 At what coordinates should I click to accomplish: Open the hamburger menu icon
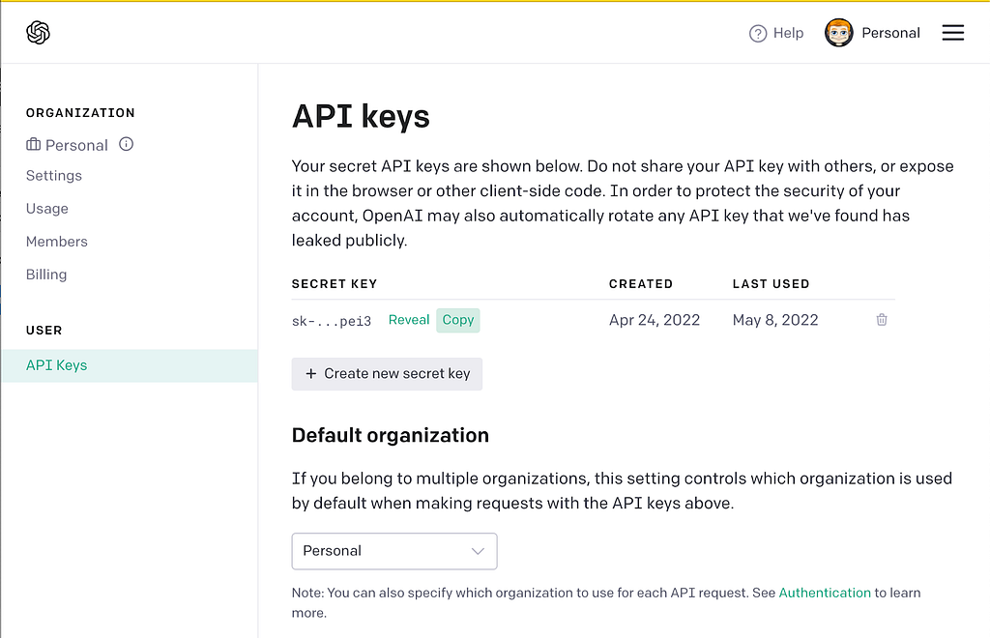pyautogui.click(x=952, y=33)
